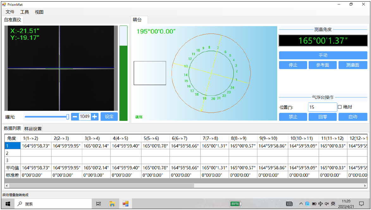Open the 视图 menu

pyautogui.click(x=39, y=12)
